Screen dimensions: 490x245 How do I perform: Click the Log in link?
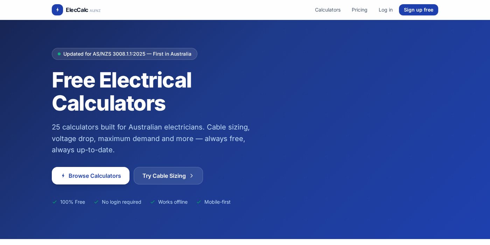386,10
